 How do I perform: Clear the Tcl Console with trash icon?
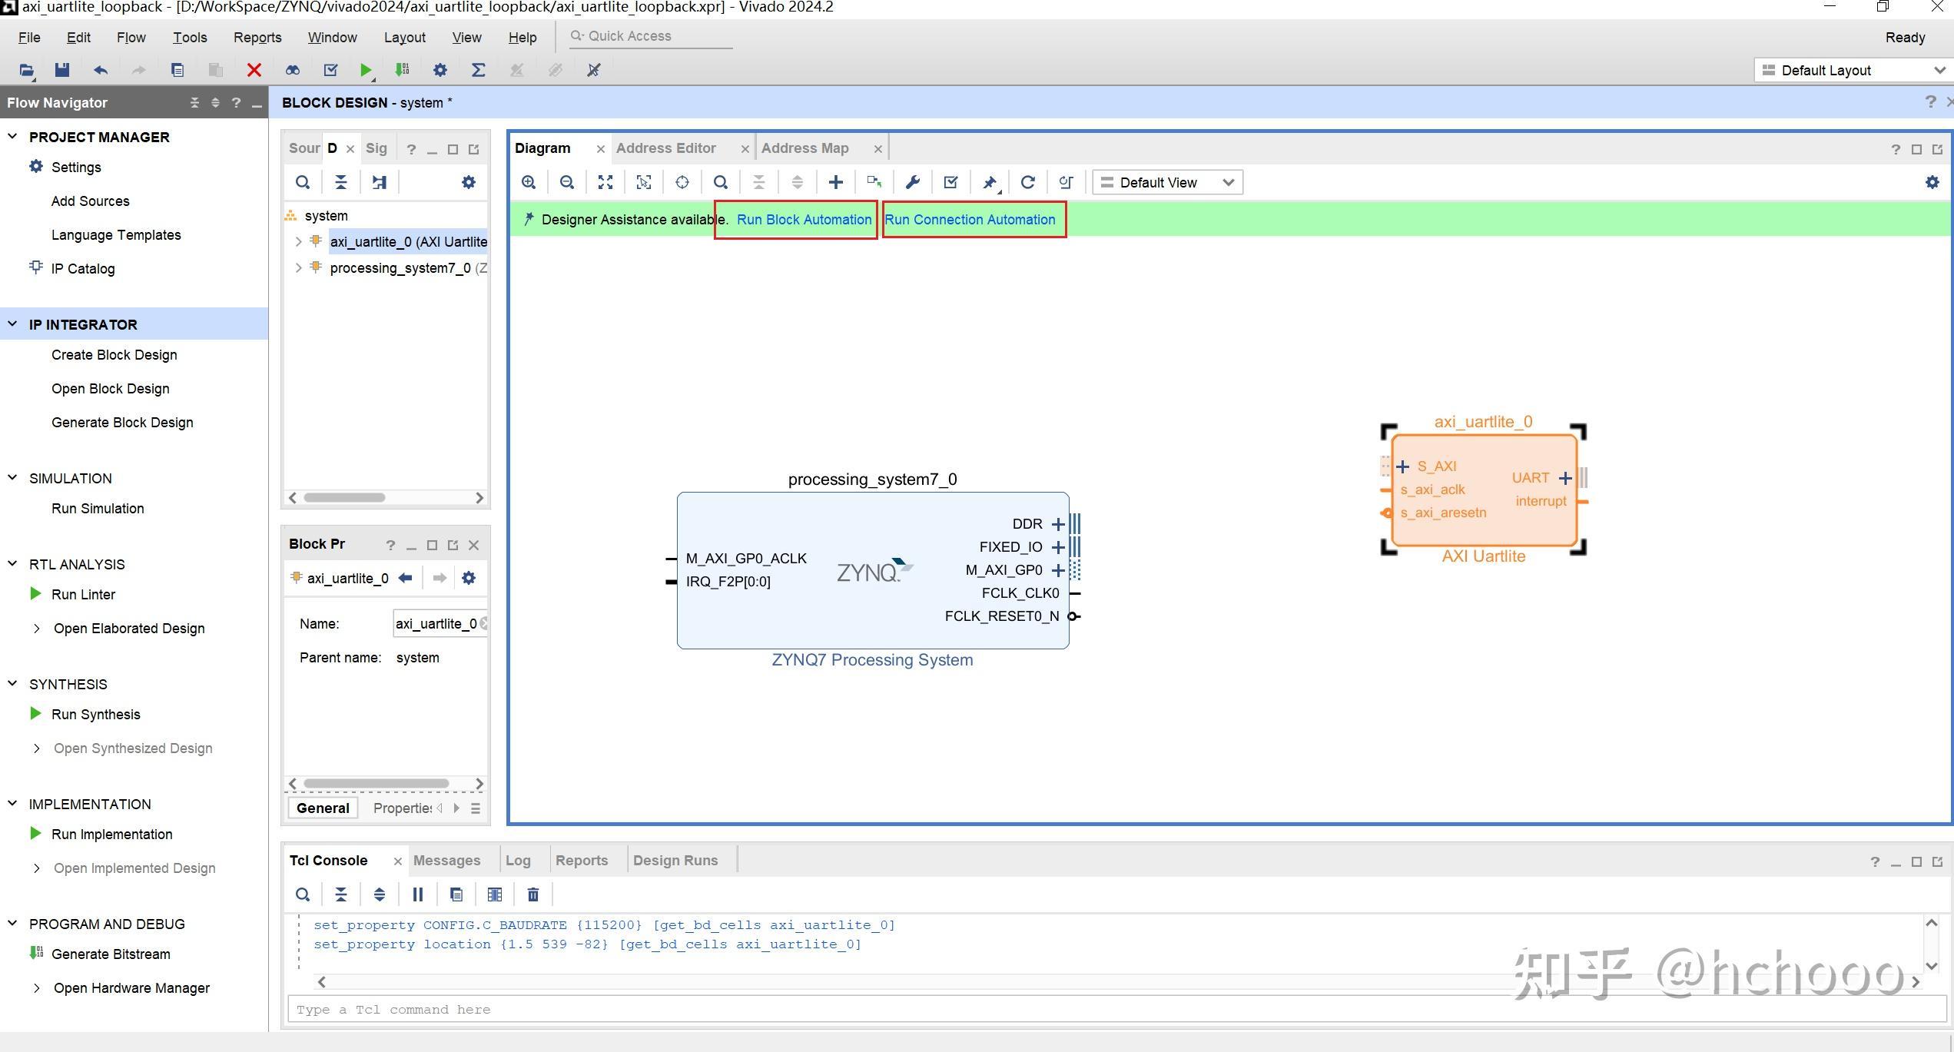click(533, 894)
